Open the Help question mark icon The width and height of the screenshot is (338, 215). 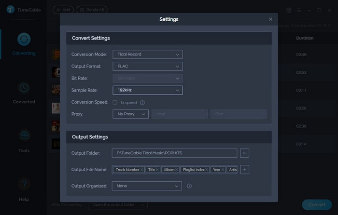click(24, 184)
